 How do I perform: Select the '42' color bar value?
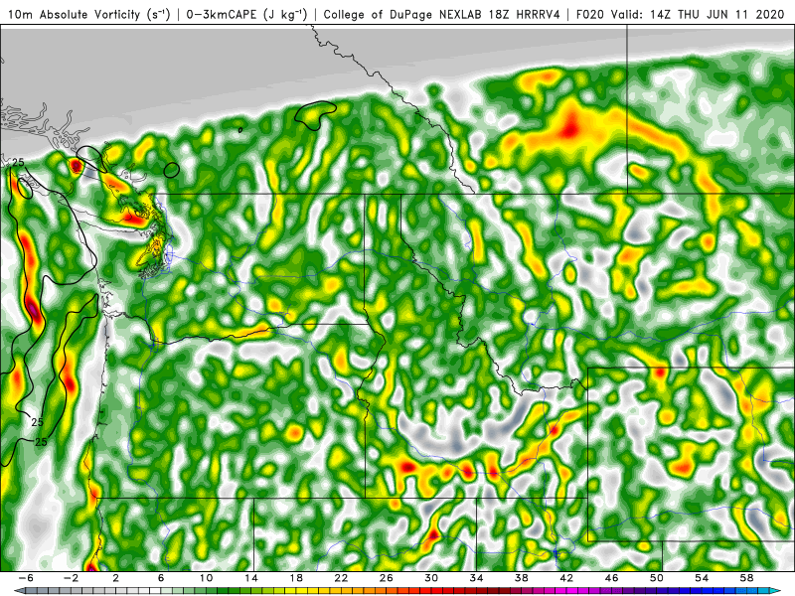coord(566,578)
